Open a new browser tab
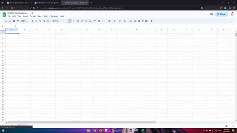 coord(91,3)
